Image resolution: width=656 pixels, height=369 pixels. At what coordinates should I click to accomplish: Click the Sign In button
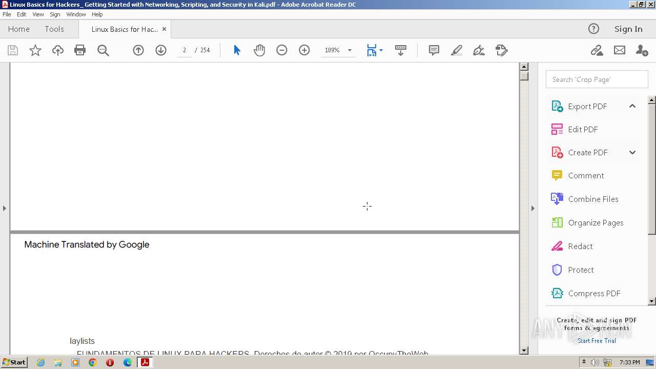tap(628, 29)
